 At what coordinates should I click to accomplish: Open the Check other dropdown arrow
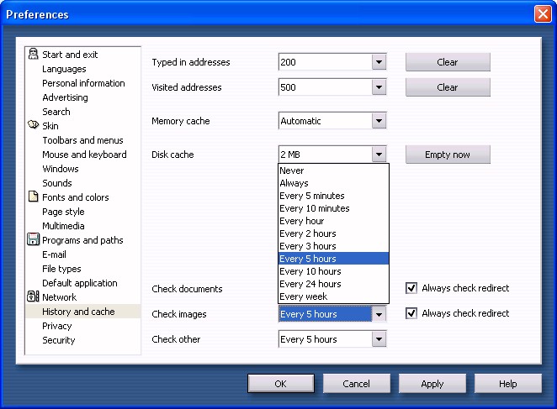tap(379, 339)
